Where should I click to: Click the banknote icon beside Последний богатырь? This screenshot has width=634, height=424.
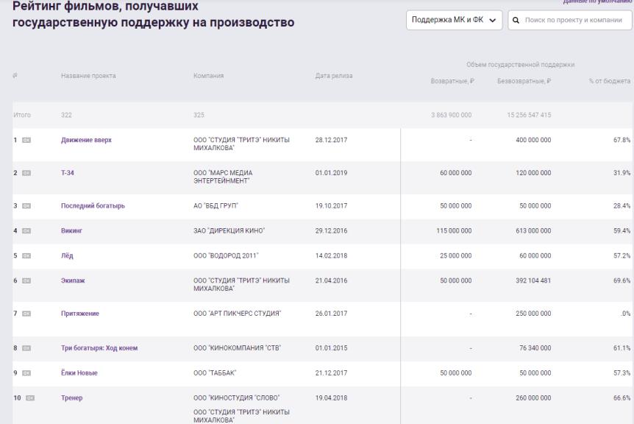26,206
